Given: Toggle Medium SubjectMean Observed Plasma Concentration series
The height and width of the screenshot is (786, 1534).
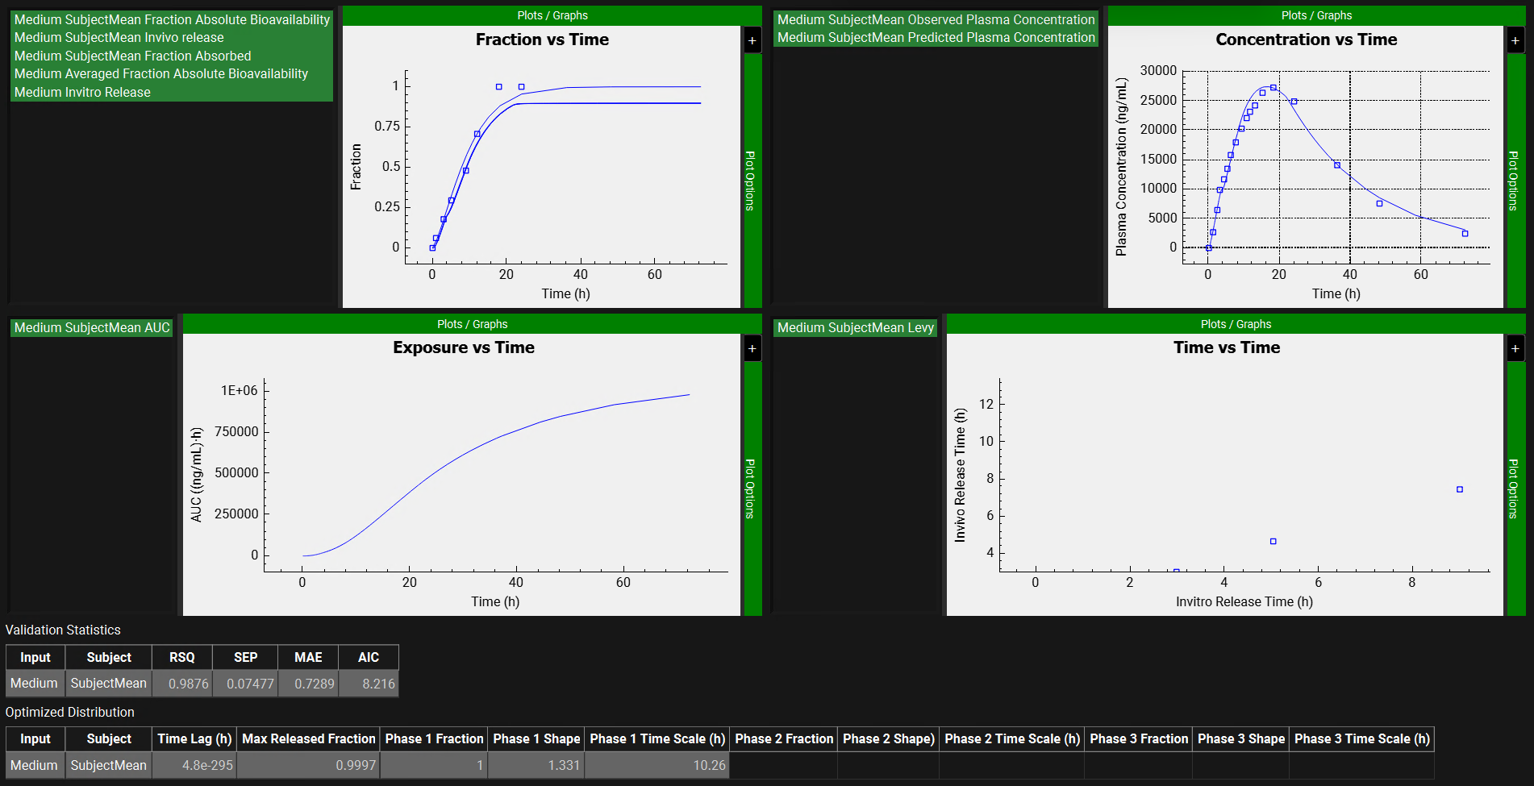Looking at the screenshot, I should coord(936,19).
